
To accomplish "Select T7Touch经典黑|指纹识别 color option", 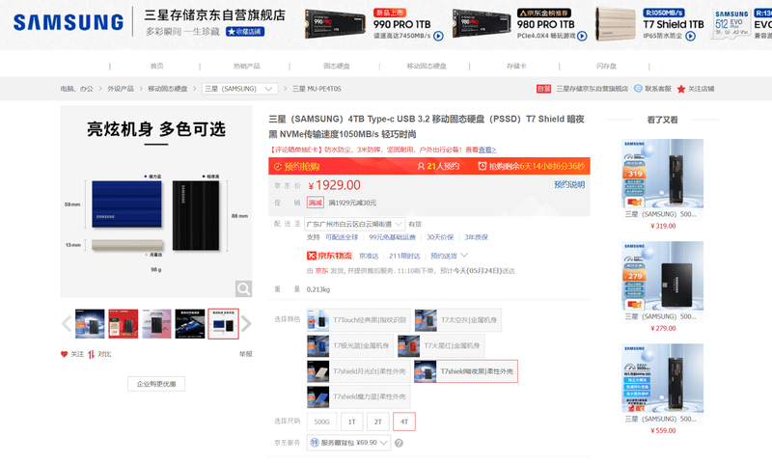I will [358, 320].
